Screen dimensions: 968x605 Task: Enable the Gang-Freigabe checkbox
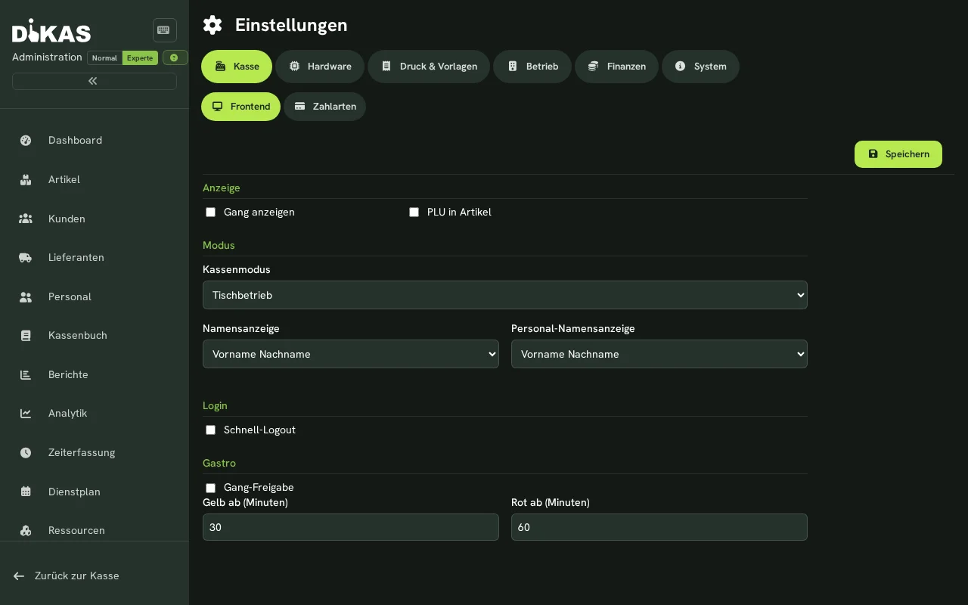click(211, 488)
